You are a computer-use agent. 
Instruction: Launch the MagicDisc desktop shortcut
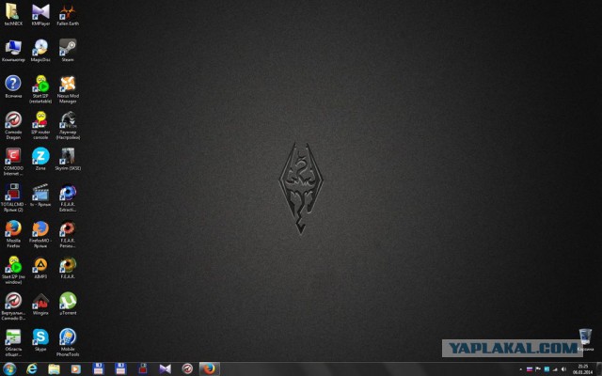click(x=40, y=50)
